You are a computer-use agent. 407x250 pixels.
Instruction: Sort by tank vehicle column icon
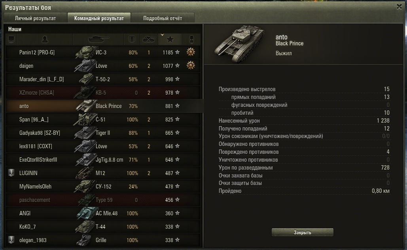(x=98, y=39)
